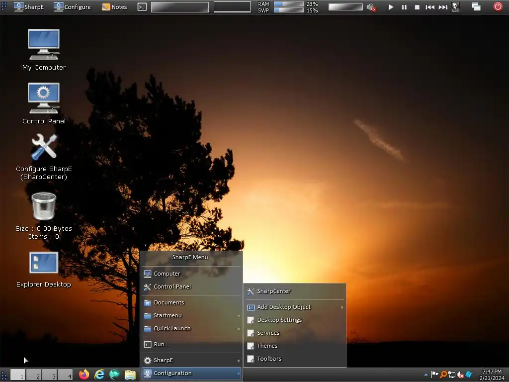Open Documents from the SharpE Menu
The height and width of the screenshot is (382, 509).
pos(191,302)
